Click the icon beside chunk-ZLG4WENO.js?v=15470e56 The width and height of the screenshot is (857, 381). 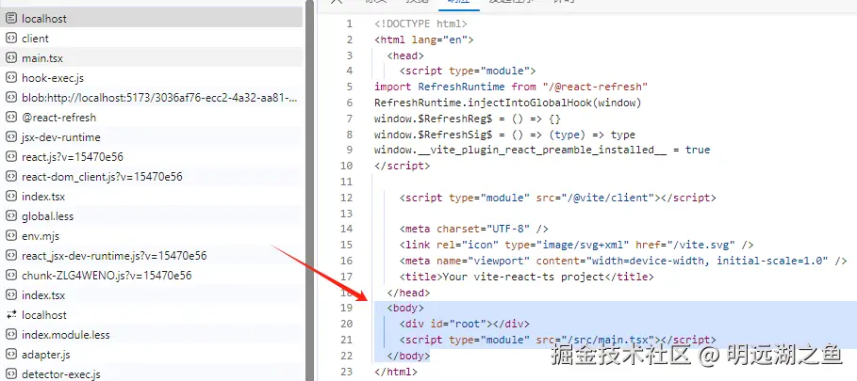point(11,276)
